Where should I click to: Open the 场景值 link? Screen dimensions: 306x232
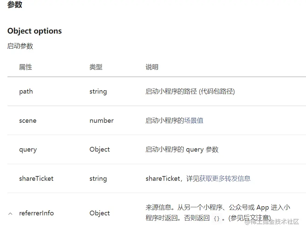click(x=193, y=120)
